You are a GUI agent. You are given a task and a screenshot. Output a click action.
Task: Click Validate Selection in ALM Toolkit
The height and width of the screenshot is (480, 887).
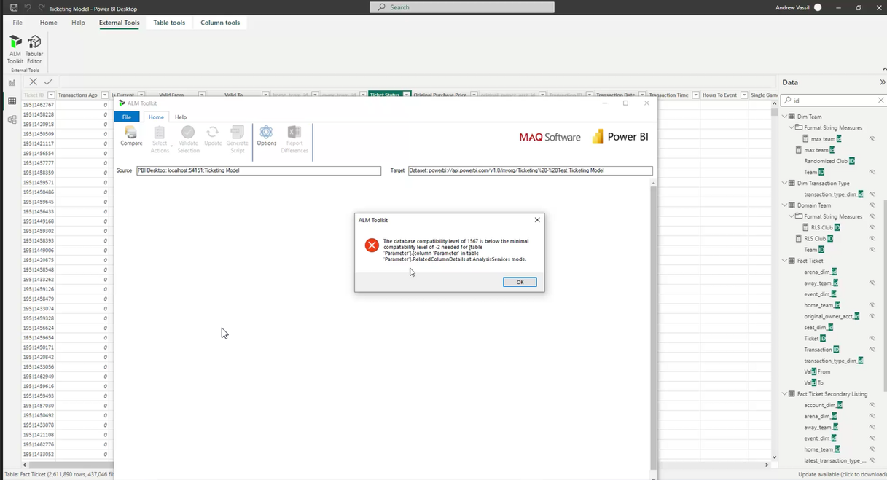188,139
